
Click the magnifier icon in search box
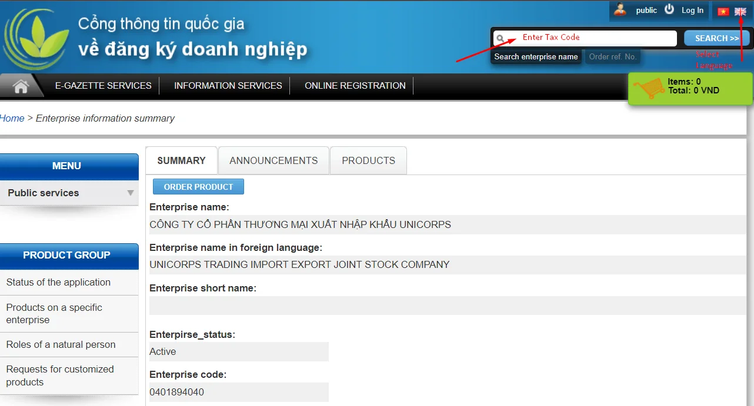click(x=501, y=39)
